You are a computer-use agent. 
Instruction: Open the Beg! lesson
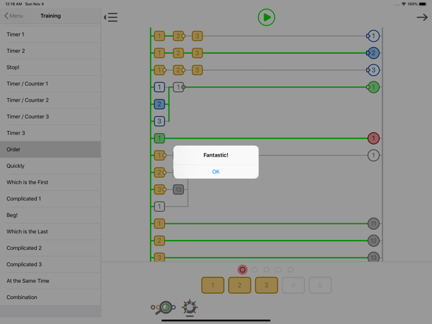50,215
